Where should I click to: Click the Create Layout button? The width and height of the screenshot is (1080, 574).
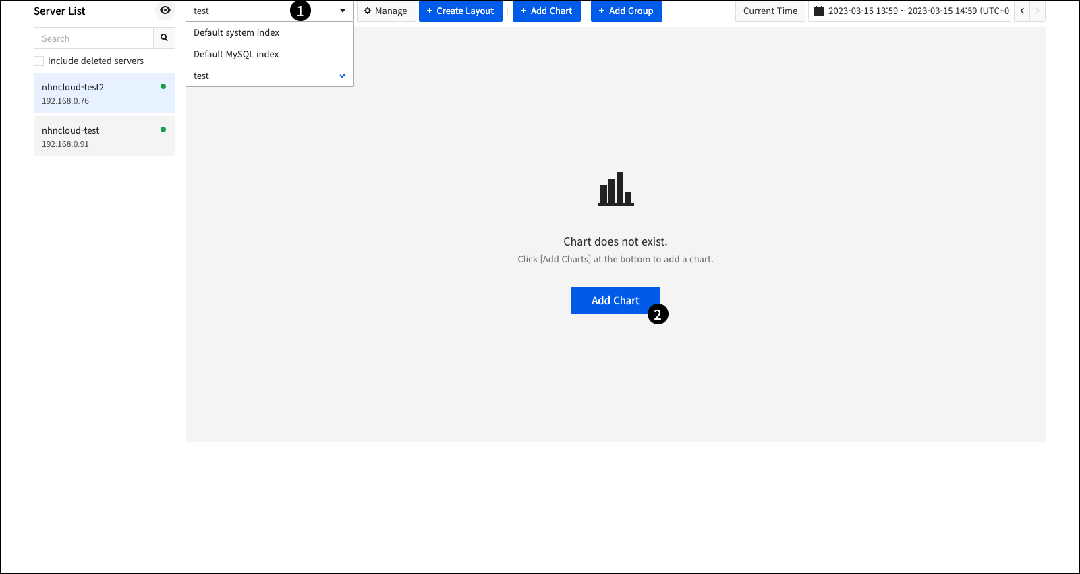coord(460,11)
